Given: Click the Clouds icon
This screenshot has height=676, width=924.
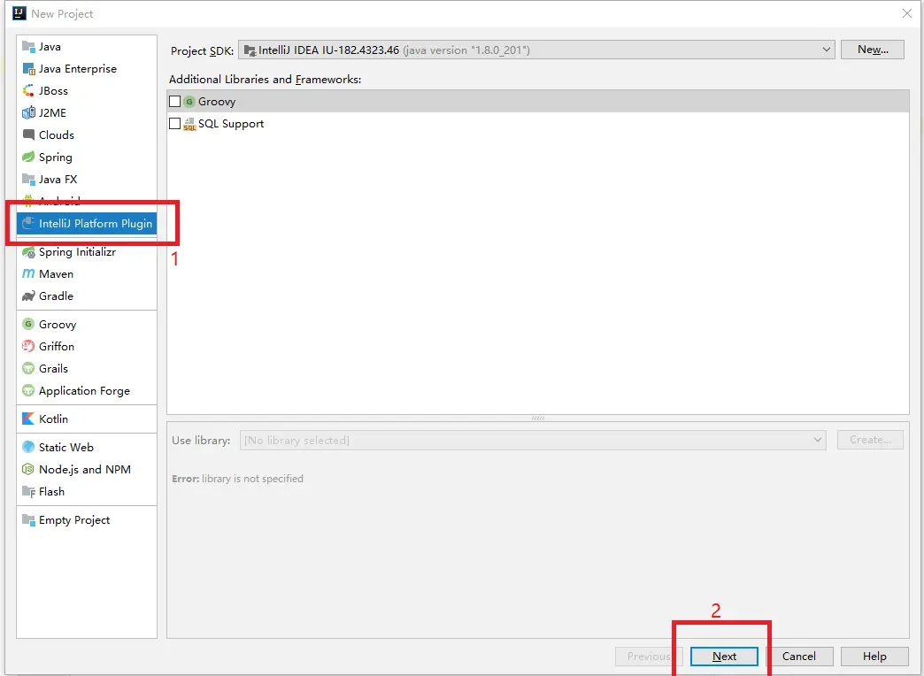Looking at the screenshot, I should tap(28, 135).
